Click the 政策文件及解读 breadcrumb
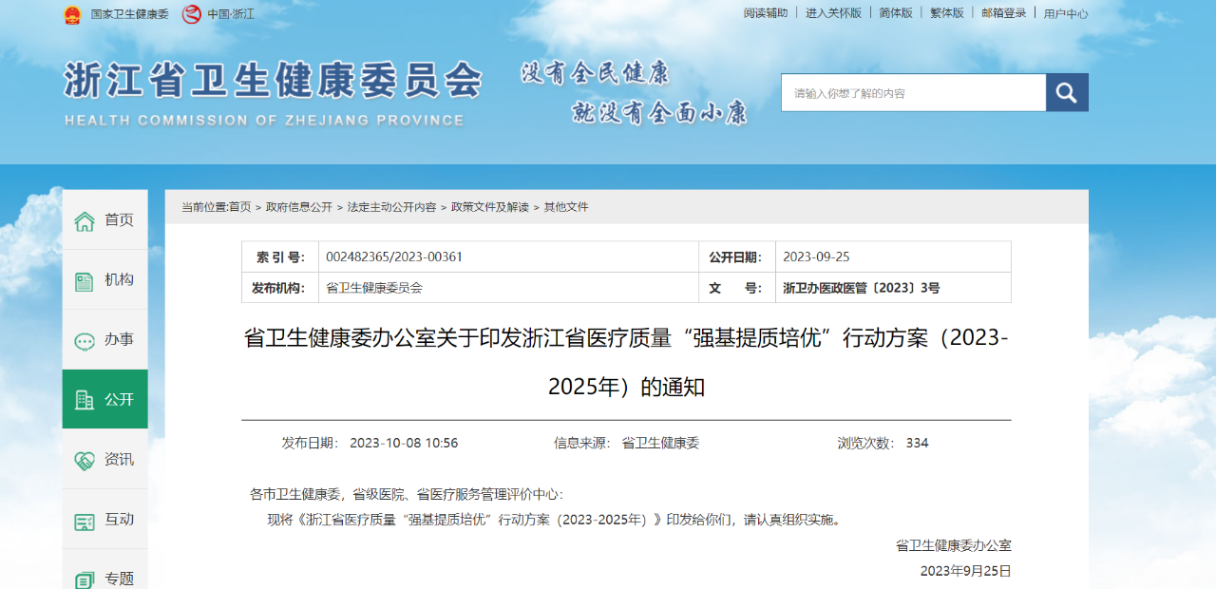Screen dimensions: 1216x589 pyautogui.click(x=489, y=207)
